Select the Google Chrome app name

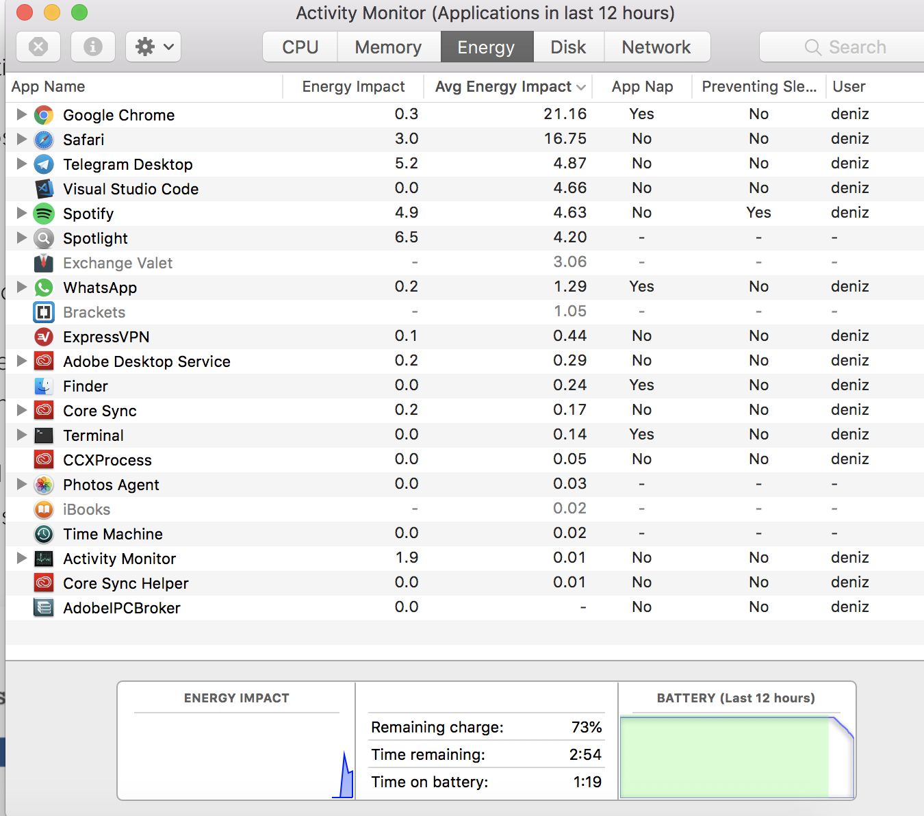pyautogui.click(x=119, y=115)
